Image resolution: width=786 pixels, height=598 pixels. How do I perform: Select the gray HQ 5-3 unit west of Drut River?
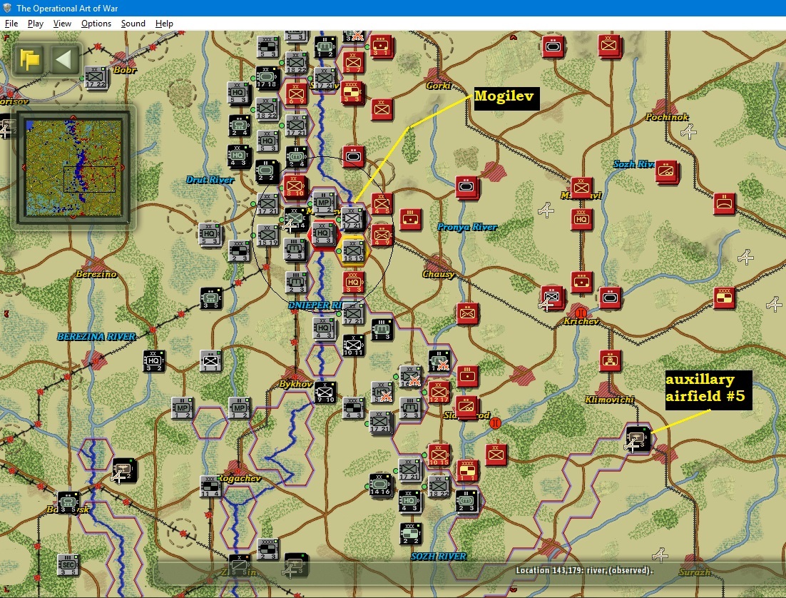click(x=210, y=234)
